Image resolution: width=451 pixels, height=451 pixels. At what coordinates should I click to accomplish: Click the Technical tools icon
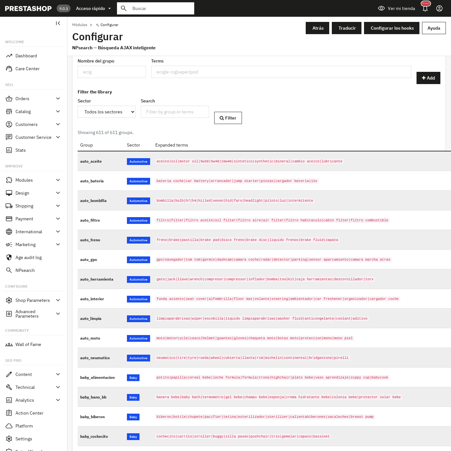9,387
